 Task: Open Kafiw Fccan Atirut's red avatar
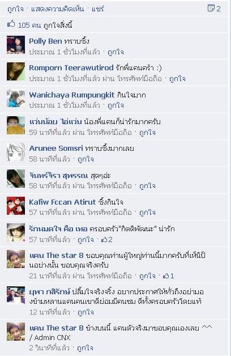(x=16, y=206)
